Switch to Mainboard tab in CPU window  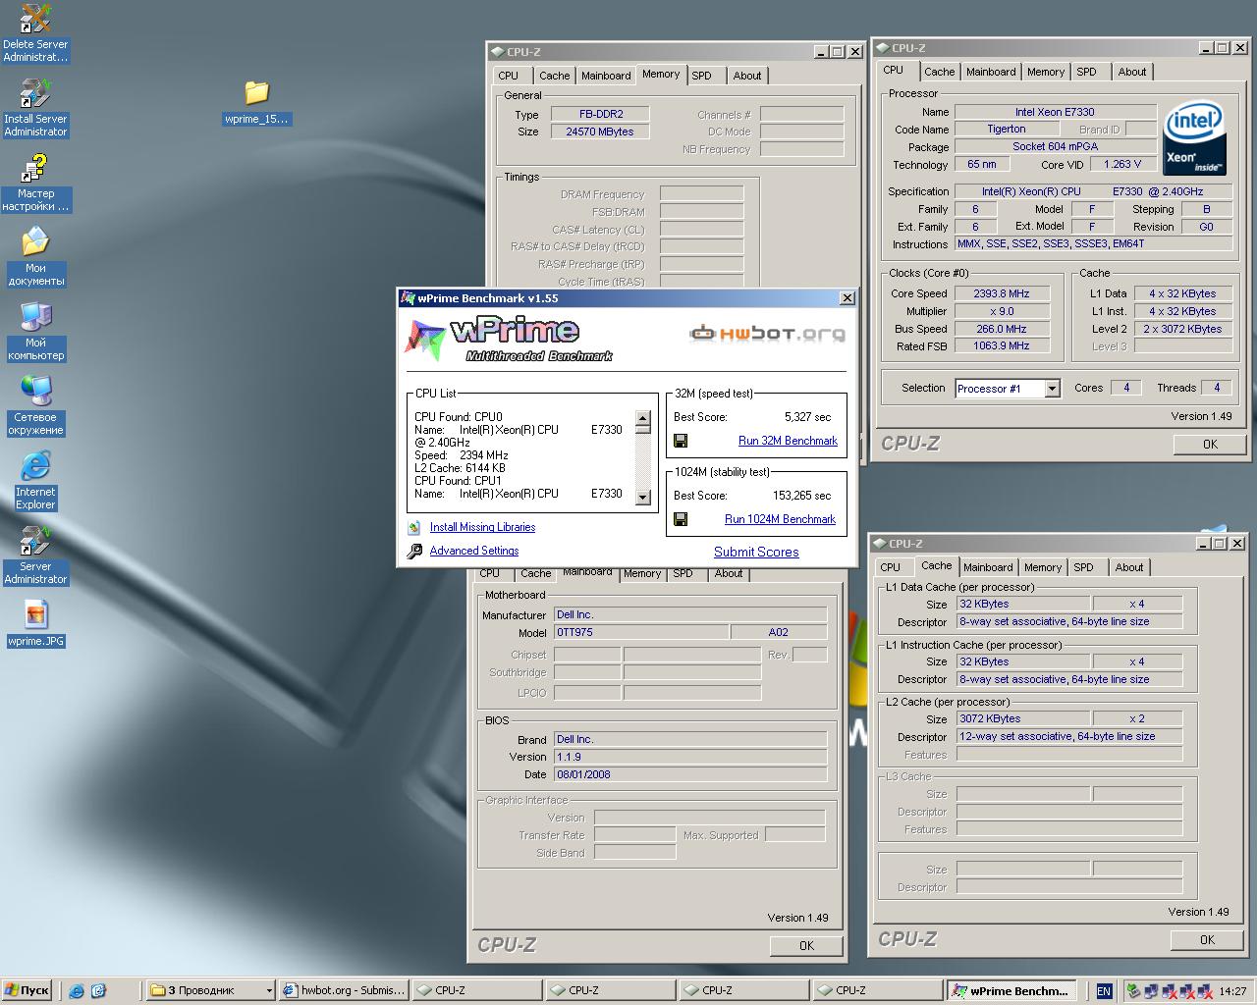click(991, 72)
